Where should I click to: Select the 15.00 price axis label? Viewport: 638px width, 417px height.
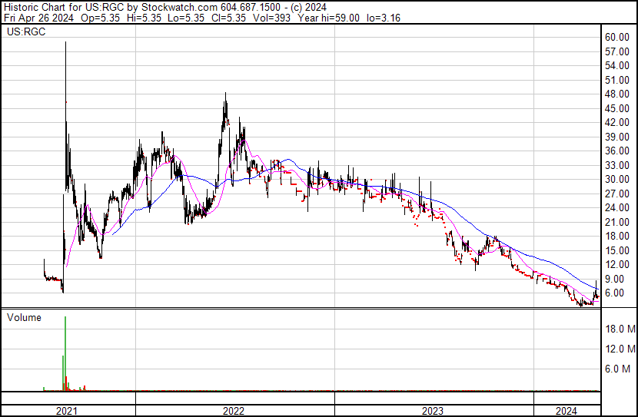tap(617, 251)
